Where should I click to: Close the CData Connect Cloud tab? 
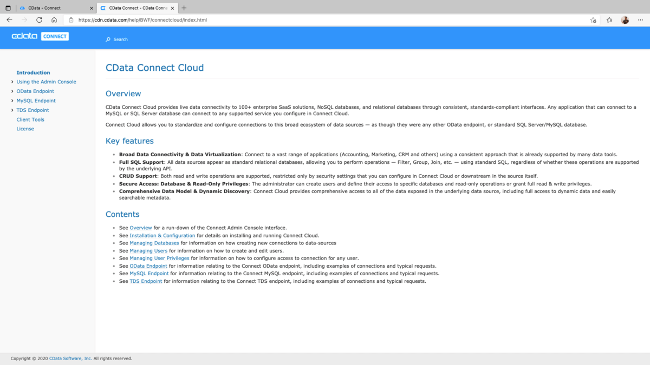[172, 8]
